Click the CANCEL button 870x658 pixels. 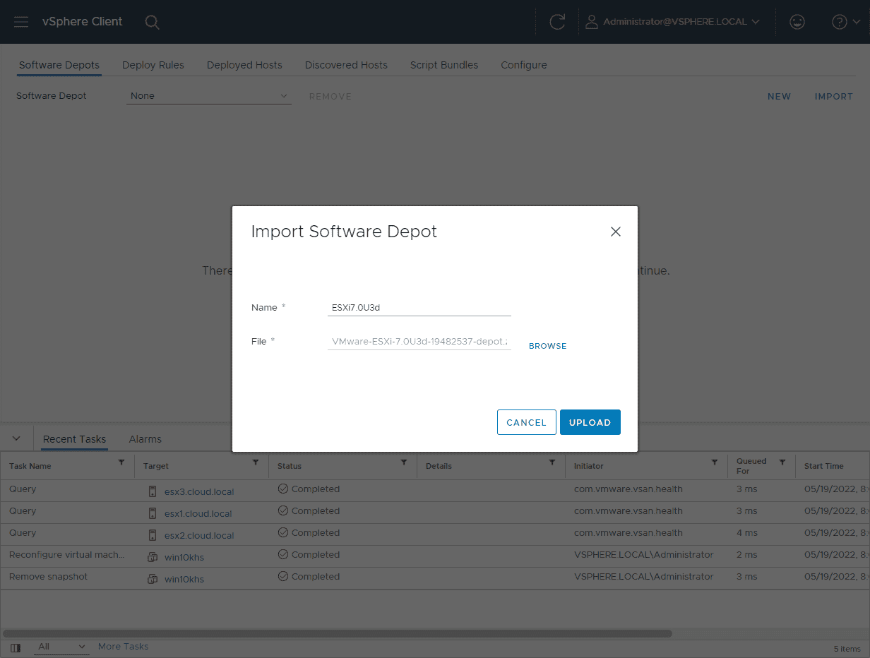click(x=527, y=422)
